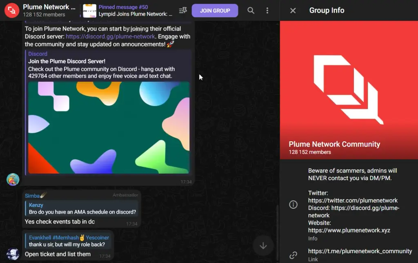Viewport: 418px width, 263px height.
Task: Click the Pinned message #50 title
Action: (123, 7)
